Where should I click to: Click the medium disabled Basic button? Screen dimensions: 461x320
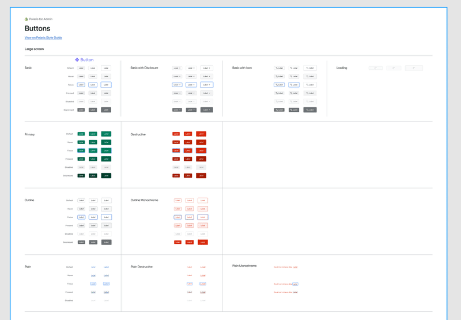tap(93, 101)
